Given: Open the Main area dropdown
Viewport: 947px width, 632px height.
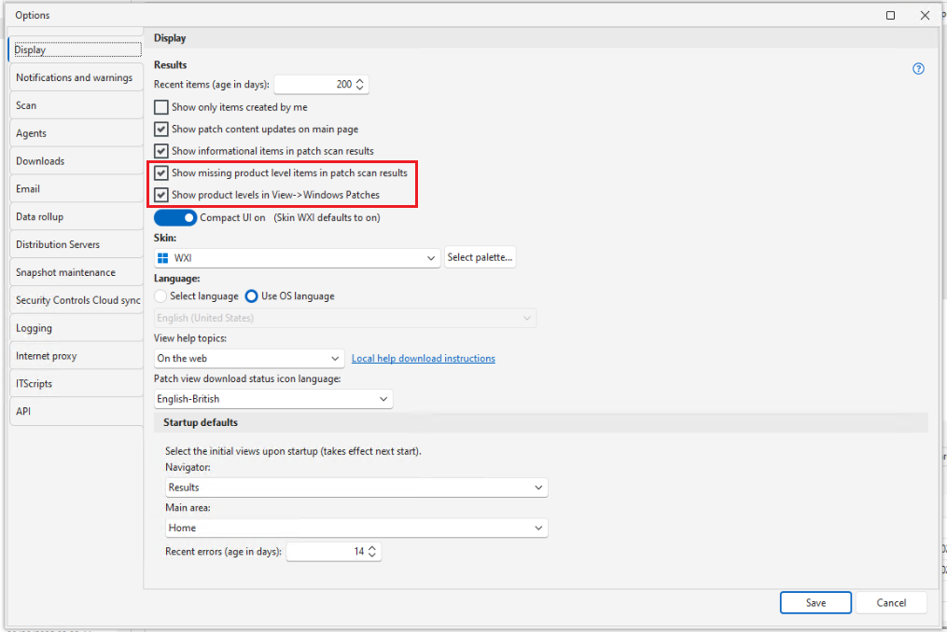Looking at the screenshot, I should point(537,527).
